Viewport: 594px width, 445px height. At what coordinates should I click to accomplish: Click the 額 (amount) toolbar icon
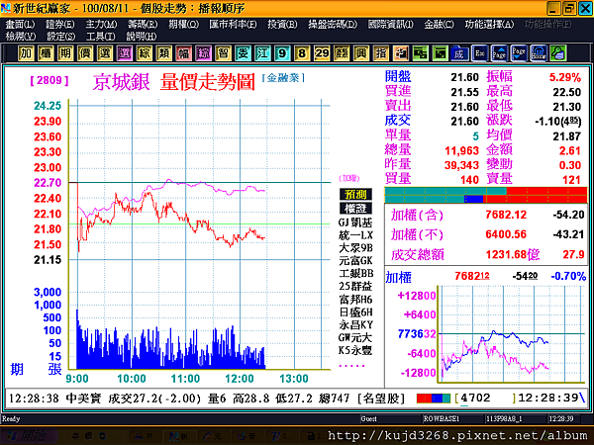coord(342,53)
